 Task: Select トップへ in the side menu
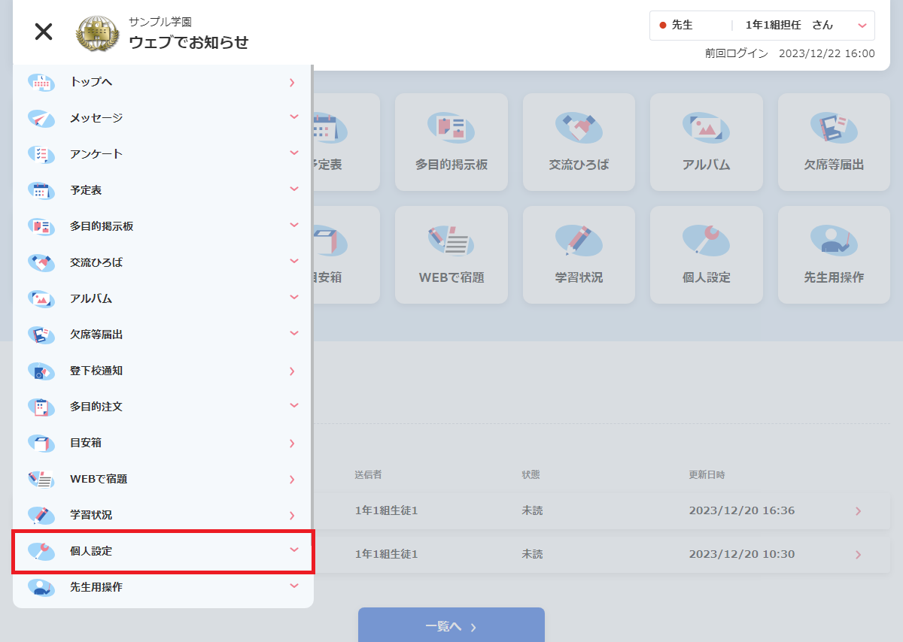(91, 82)
